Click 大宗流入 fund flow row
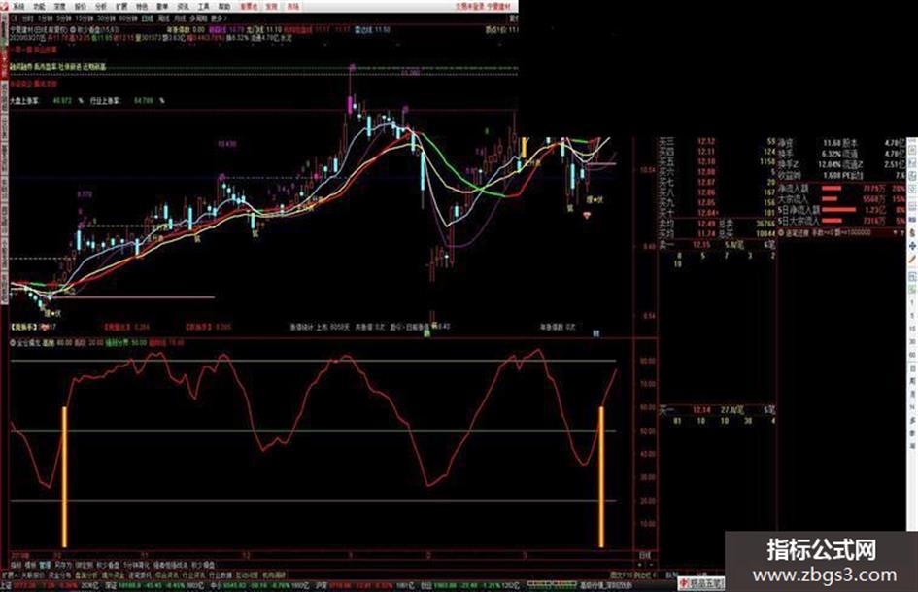This screenshot has width=918, height=592. point(840,200)
